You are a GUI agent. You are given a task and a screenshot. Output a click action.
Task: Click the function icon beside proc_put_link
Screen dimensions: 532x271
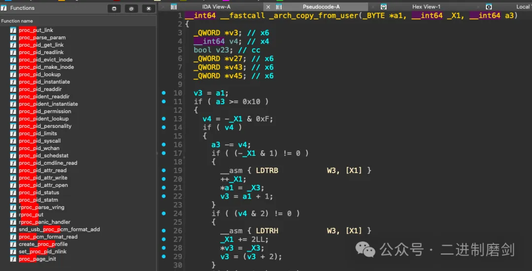click(13, 30)
